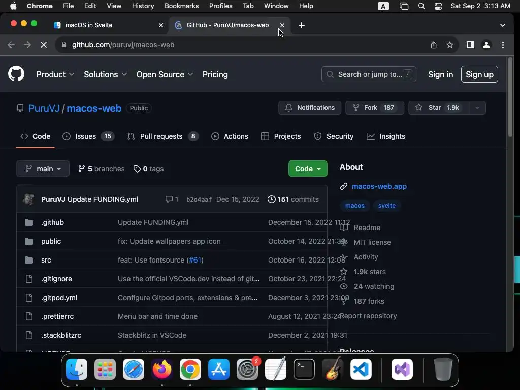The height and width of the screenshot is (390, 520).
Task: Open TextEdit from the Dock
Action: [x=276, y=369]
